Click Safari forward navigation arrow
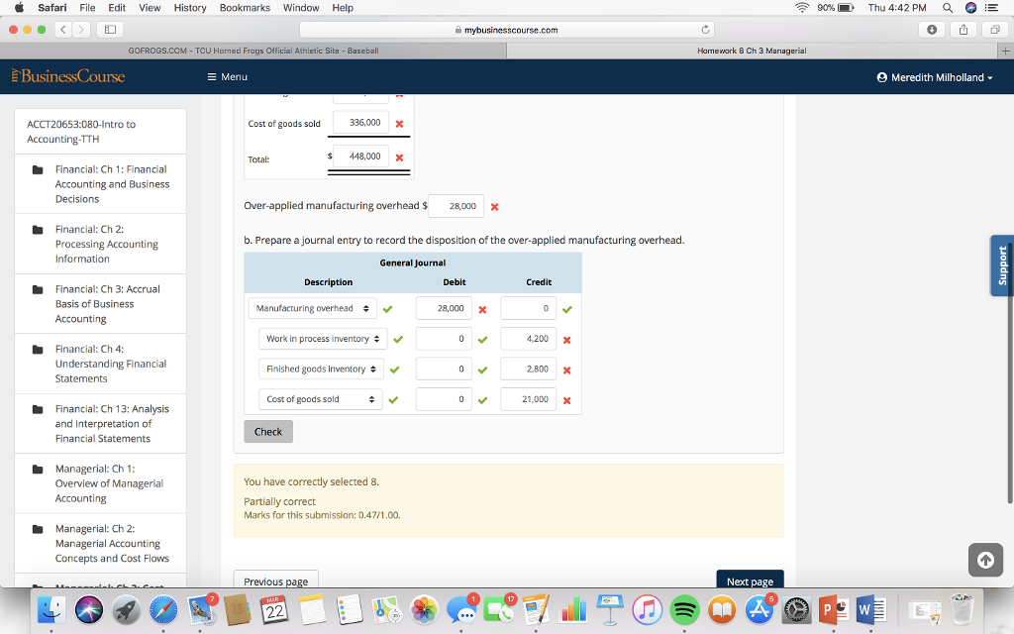 [x=81, y=29]
